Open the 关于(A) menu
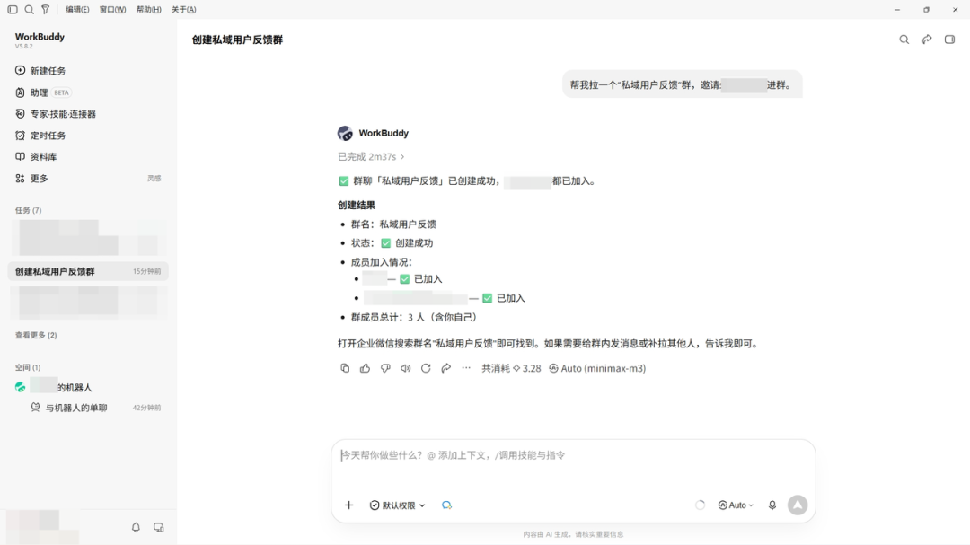Viewport: 970px width, 545px height. [184, 9]
